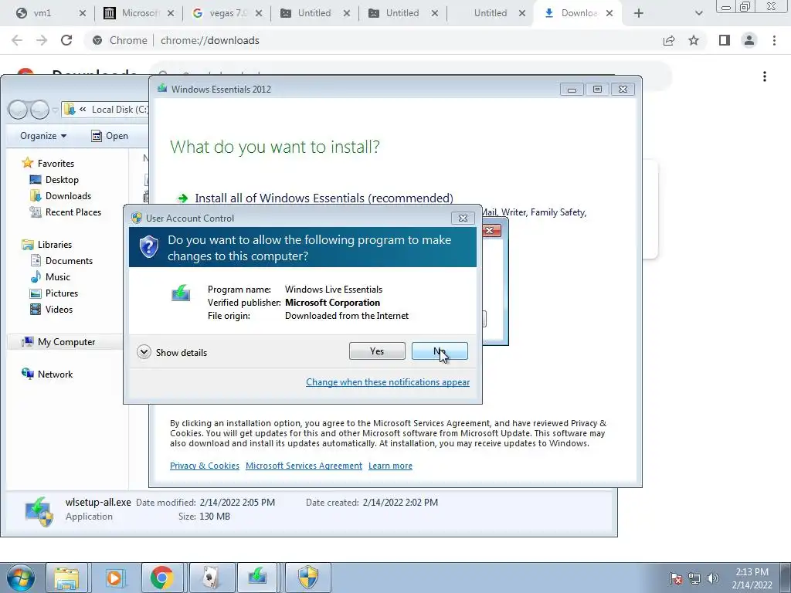Click Windows Live Essentials program icon in UAC
The height and width of the screenshot is (593, 791).
(181, 293)
